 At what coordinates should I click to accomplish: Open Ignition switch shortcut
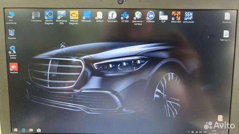tap(13, 50)
